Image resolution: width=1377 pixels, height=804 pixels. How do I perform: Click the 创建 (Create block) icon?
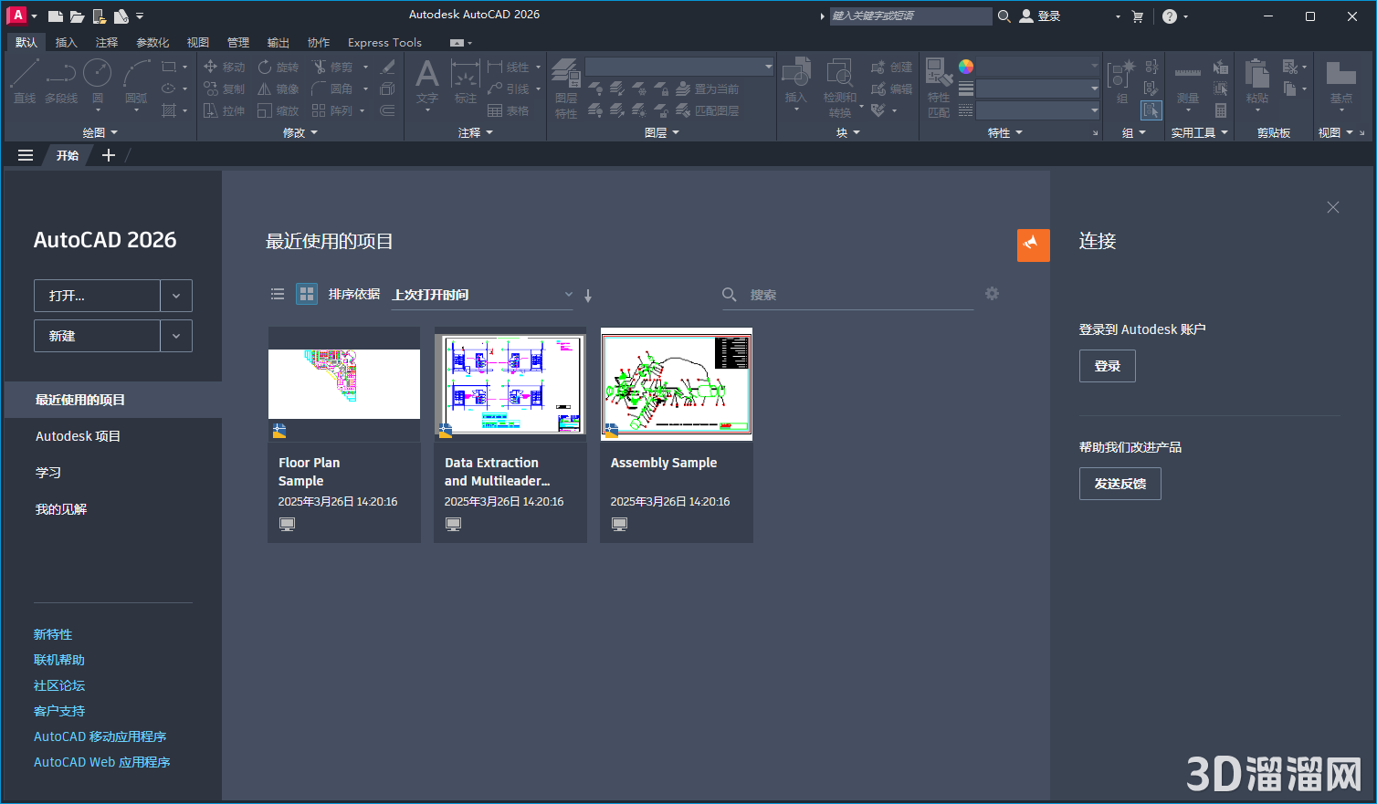pos(891,67)
